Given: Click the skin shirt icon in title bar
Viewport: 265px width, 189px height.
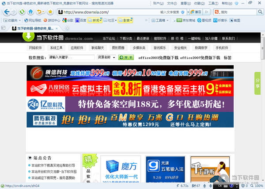Looking at the screenshot, I should click(236, 4).
